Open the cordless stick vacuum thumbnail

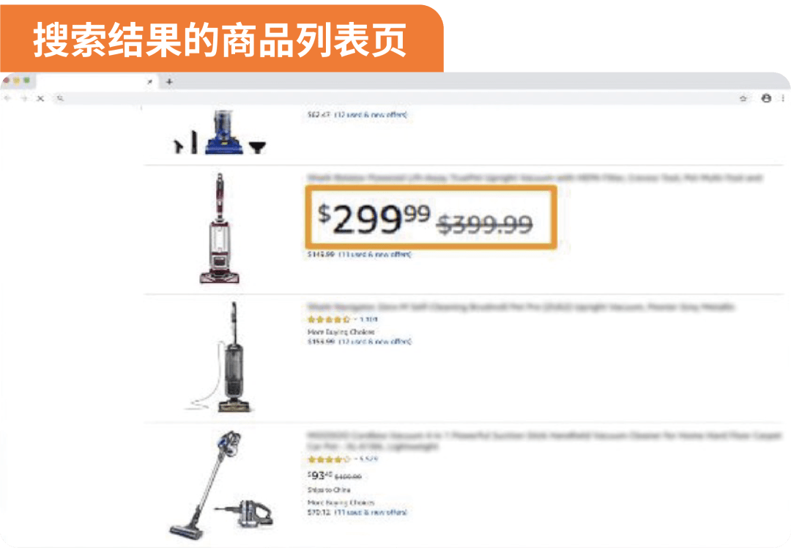tap(221, 486)
